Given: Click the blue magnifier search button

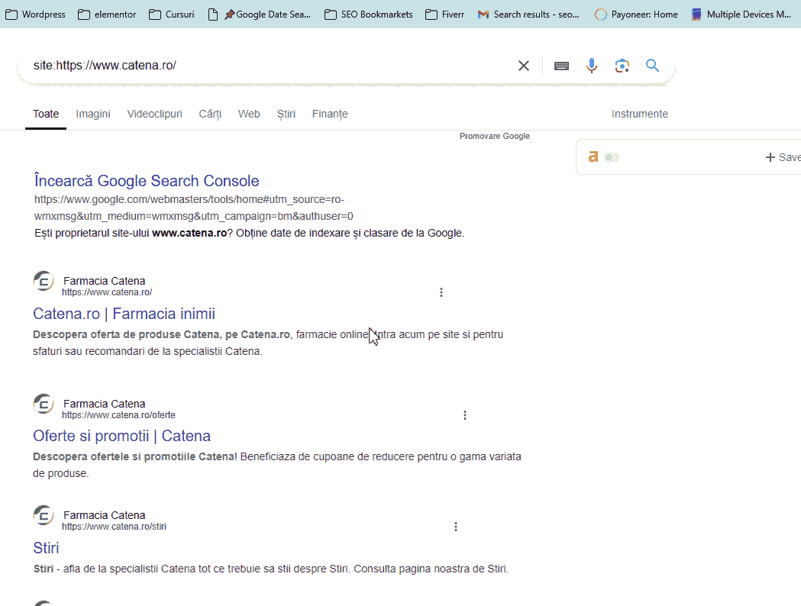Looking at the screenshot, I should coord(652,66).
